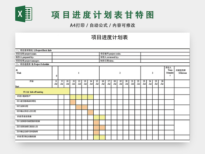Click the 开始 Start row label
Image resolution: width=205 pixels, height=154 pixels.
coord(34,84)
